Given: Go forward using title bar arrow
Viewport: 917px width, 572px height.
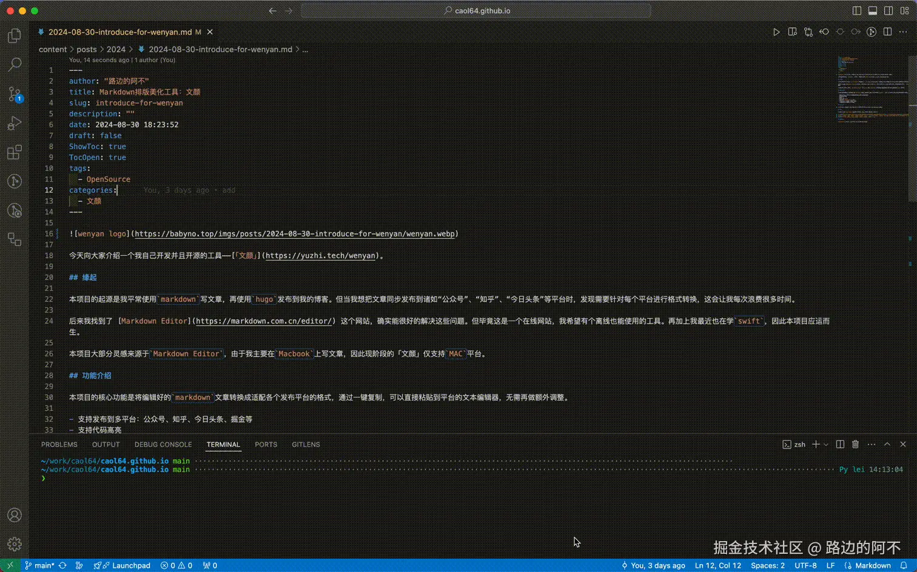Looking at the screenshot, I should click(x=288, y=11).
